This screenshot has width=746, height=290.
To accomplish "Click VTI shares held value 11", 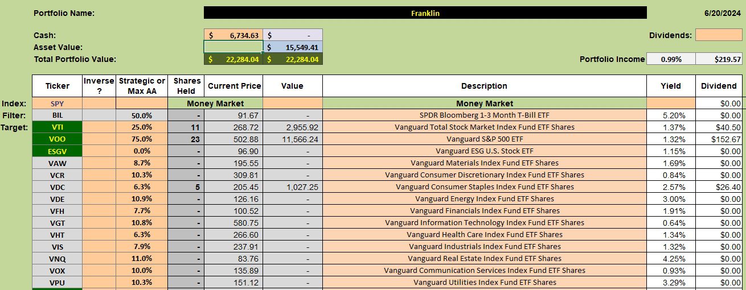I will tap(187, 127).
